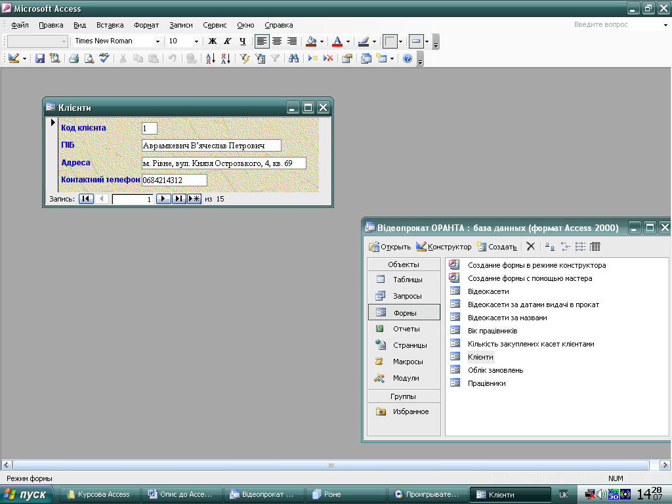Delete the selected object with the X icon

coord(530,247)
